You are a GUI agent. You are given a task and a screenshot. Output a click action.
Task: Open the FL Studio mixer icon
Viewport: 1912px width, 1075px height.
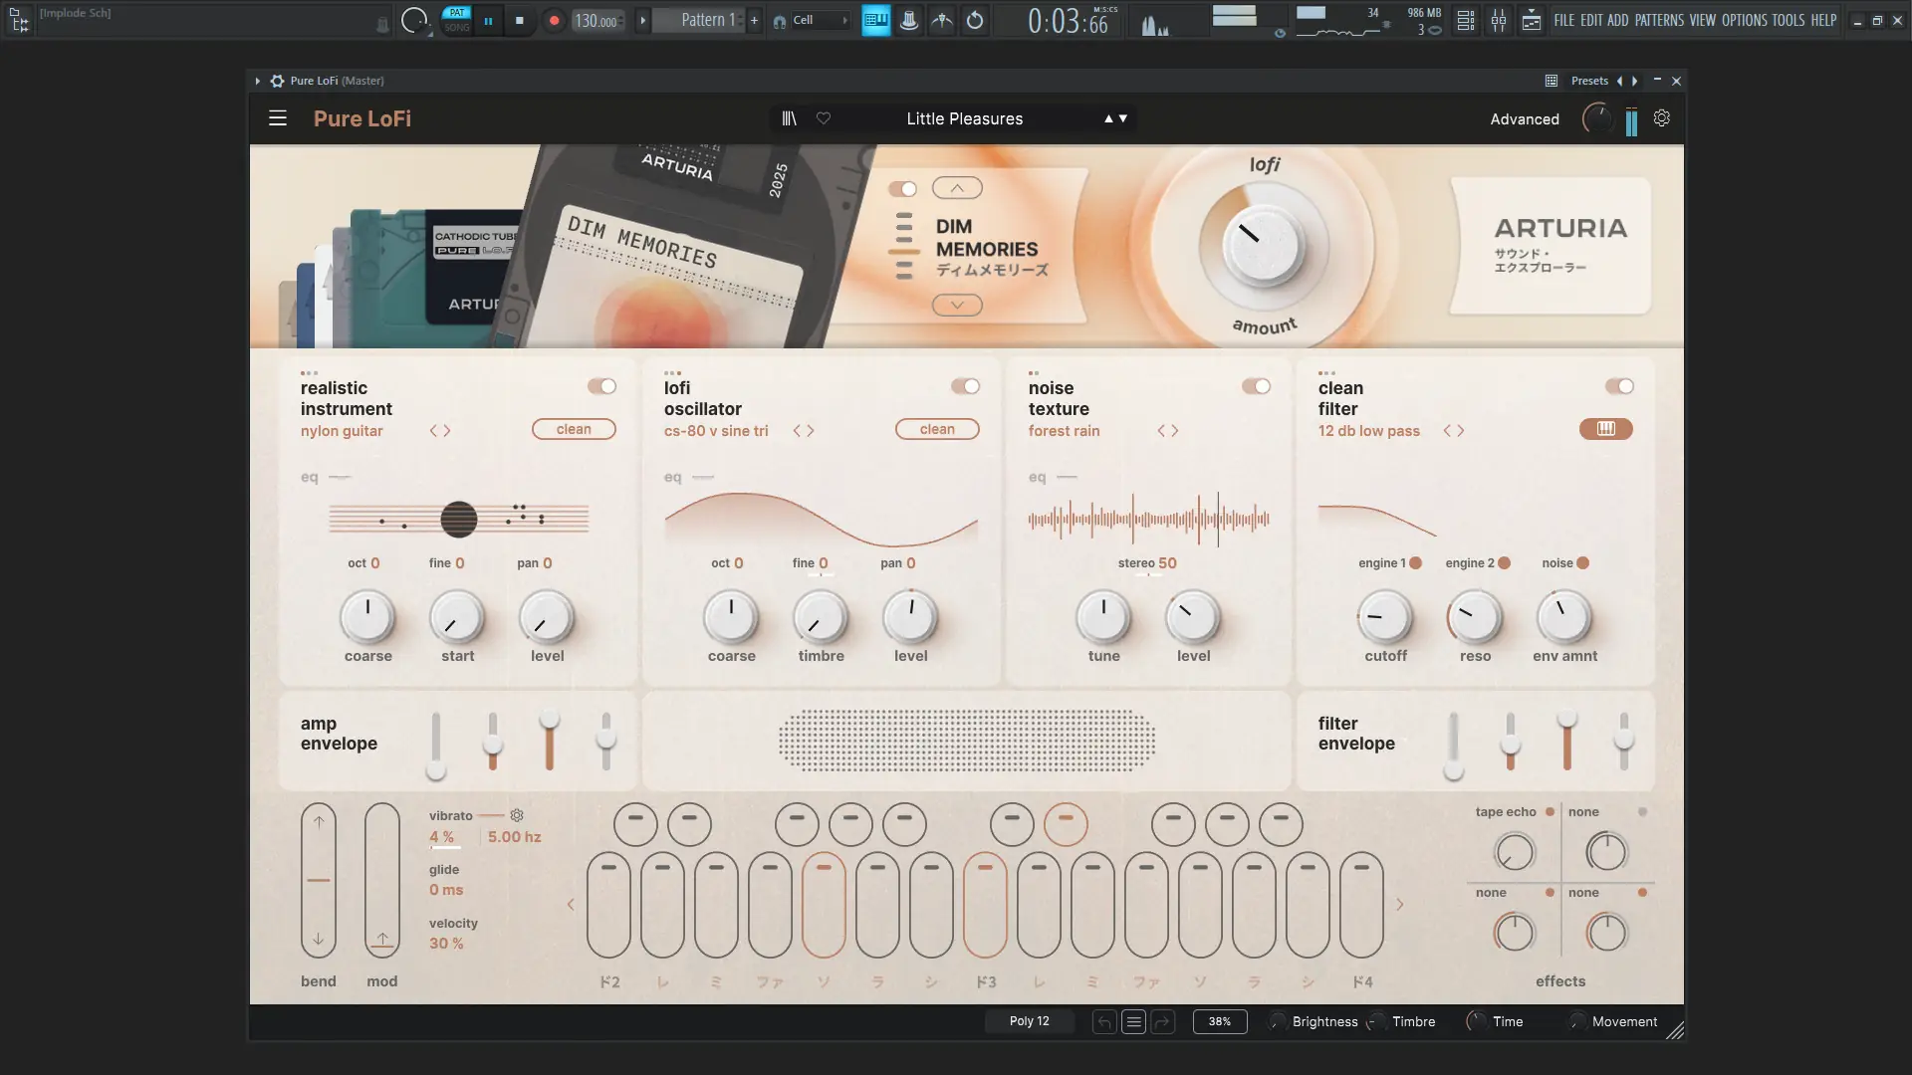coord(1498,20)
